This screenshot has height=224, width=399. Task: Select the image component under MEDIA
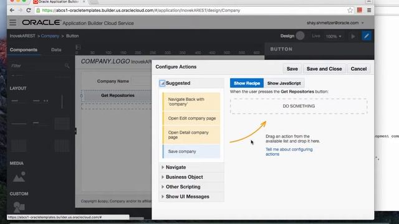(19, 177)
